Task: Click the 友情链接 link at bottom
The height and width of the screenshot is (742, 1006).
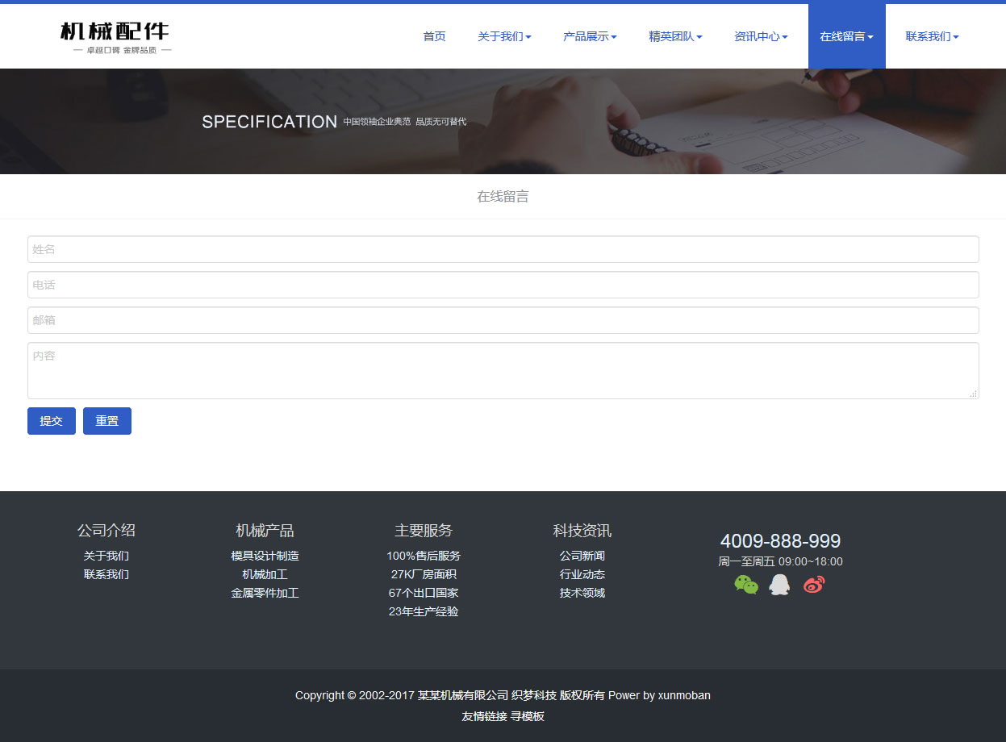Action: click(484, 716)
